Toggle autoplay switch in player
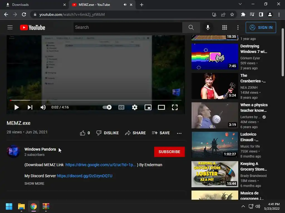This screenshot has width=285, height=213. 107,107
